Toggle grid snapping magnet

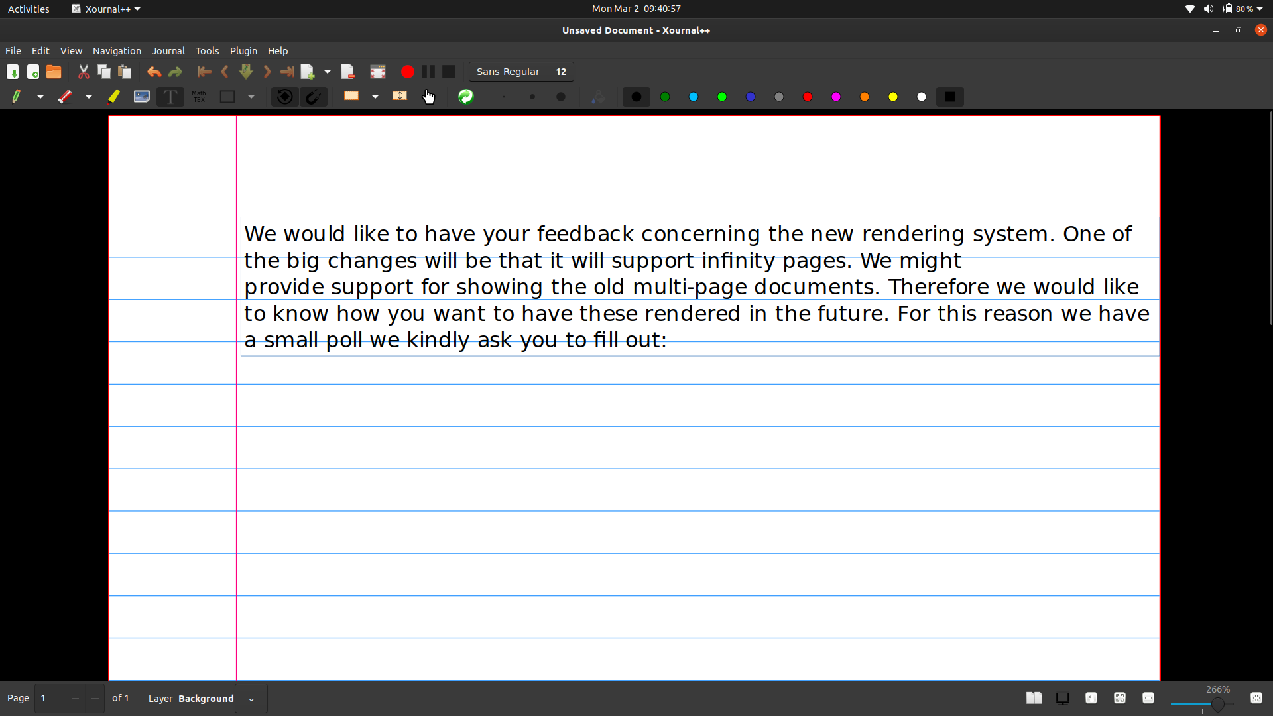(x=313, y=97)
